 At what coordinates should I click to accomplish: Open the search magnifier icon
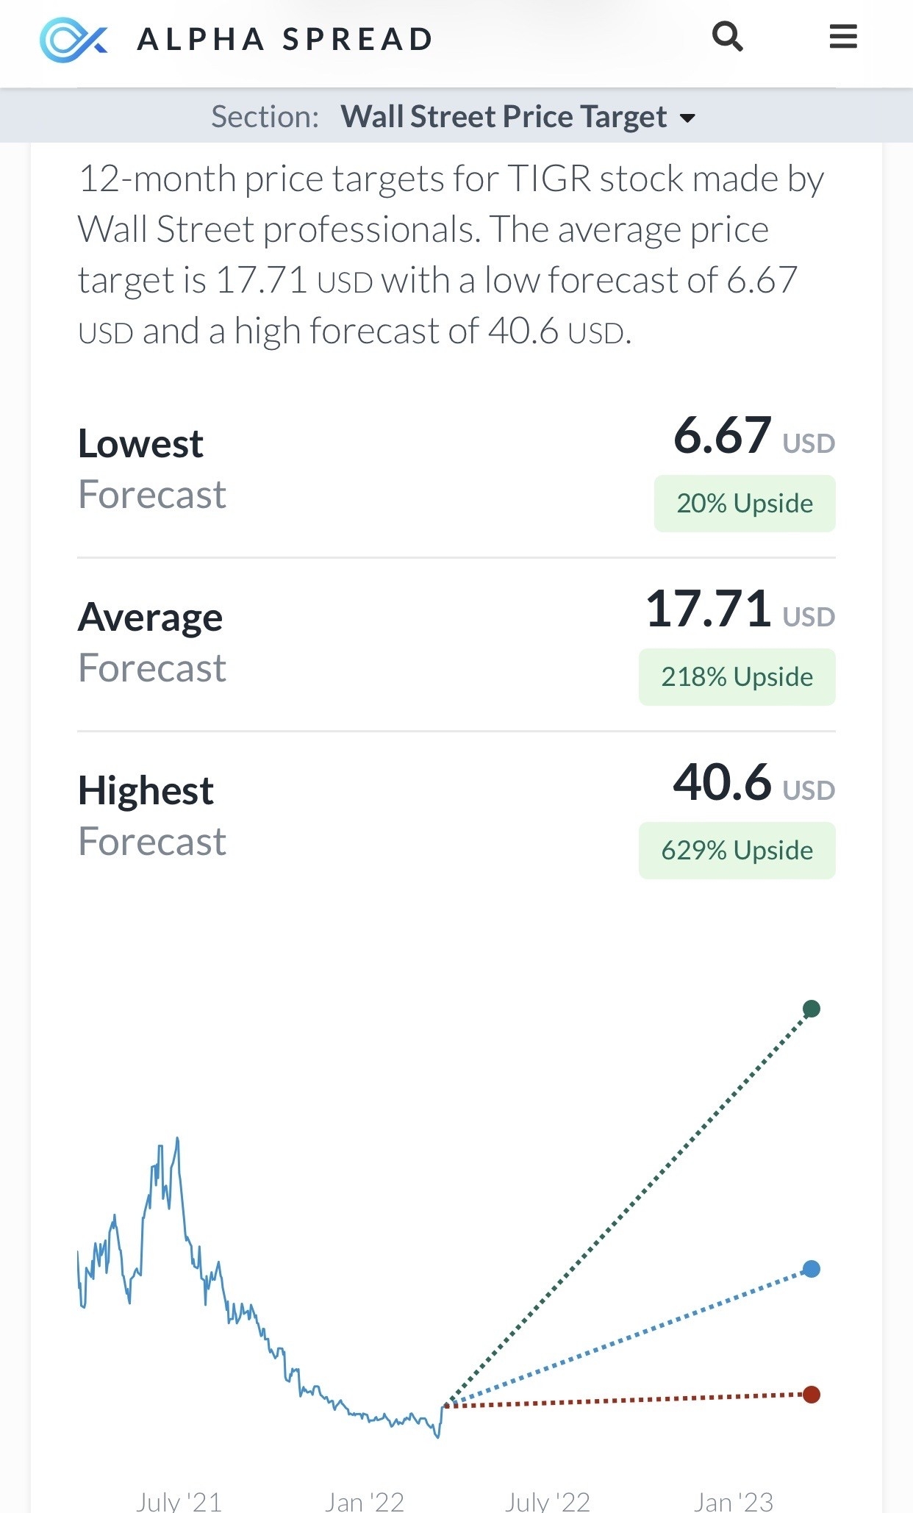(x=728, y=37)
